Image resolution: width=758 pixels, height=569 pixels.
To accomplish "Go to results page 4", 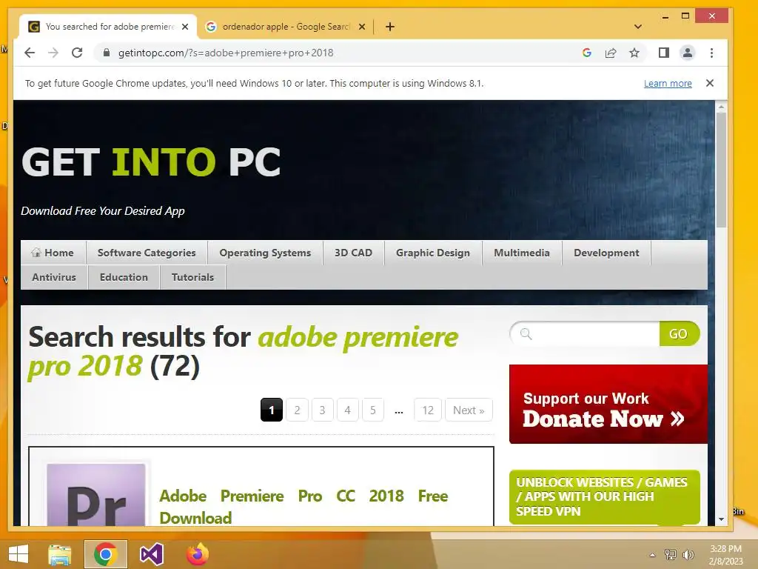I will pos(348,410).
